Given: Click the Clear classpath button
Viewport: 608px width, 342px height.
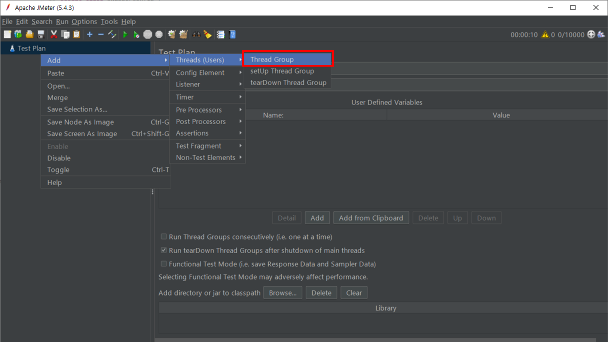Looking at the screenshot, I should click(354, 293).
